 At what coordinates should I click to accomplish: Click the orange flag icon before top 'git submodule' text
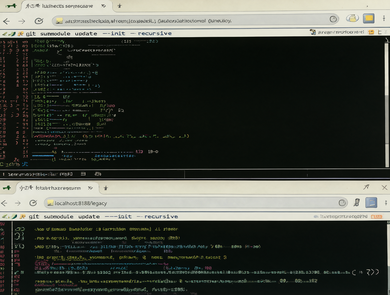point(21,34)
